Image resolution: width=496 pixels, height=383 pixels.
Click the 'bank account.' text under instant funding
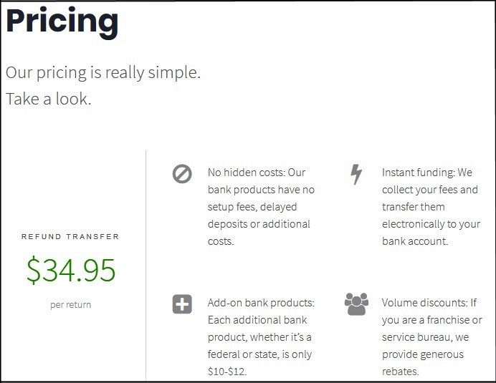click(415, 241)
